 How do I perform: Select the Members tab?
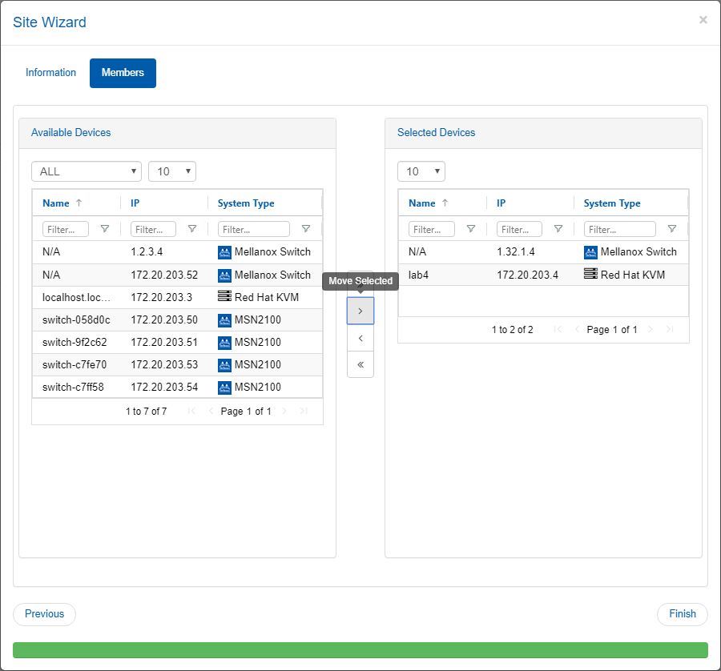coord(123,73)
